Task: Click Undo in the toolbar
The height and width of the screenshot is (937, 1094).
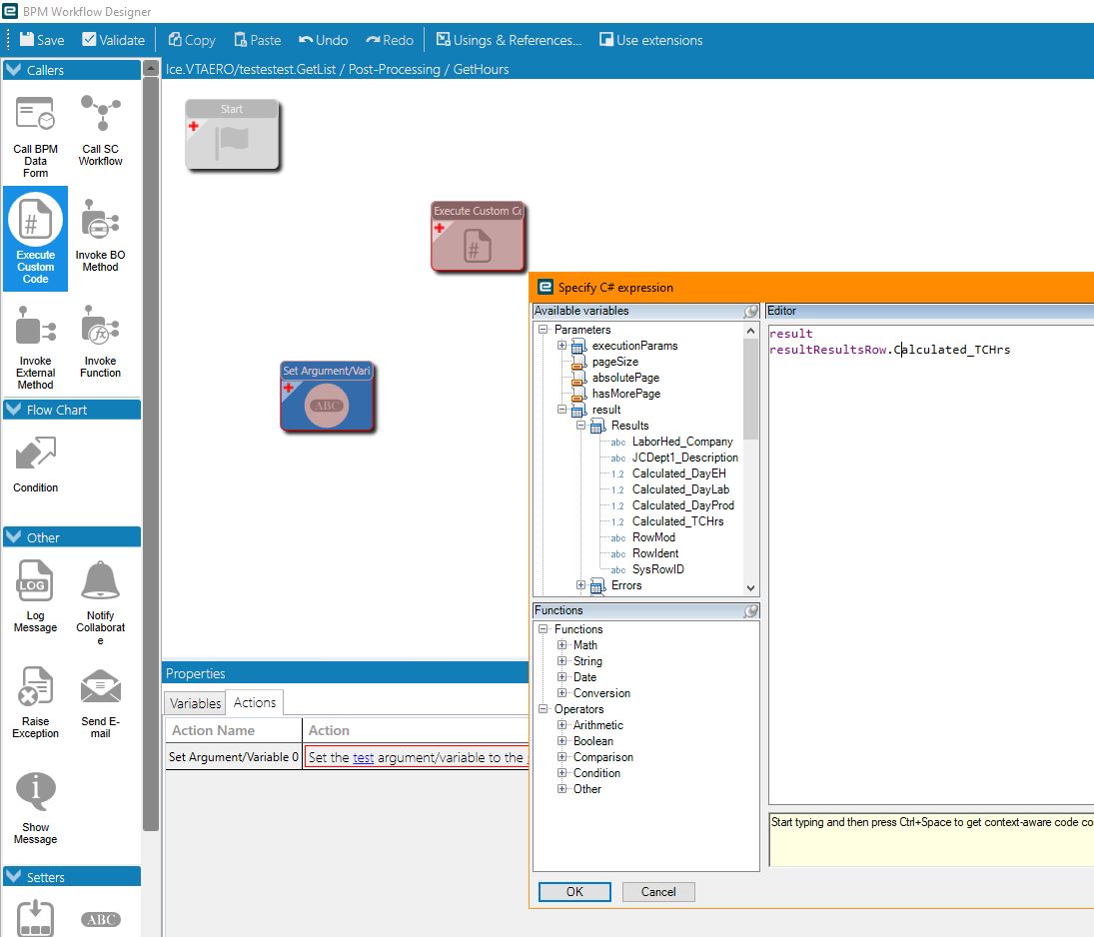Action: pyautogui.click(x=323, y=40)
